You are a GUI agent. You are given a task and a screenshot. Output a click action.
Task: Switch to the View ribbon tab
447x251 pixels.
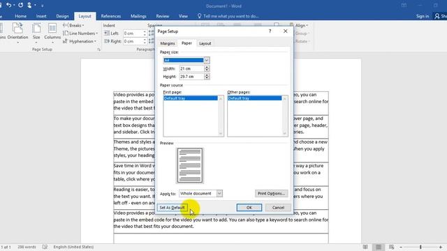tap(183, 16)
